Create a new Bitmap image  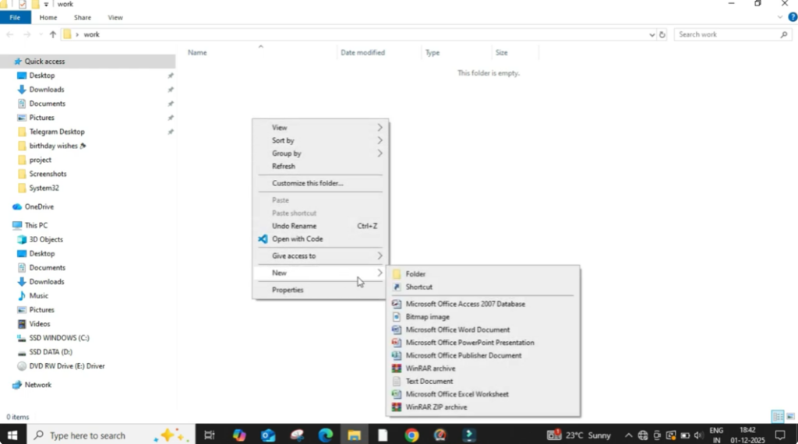click(x=482, y=316)
